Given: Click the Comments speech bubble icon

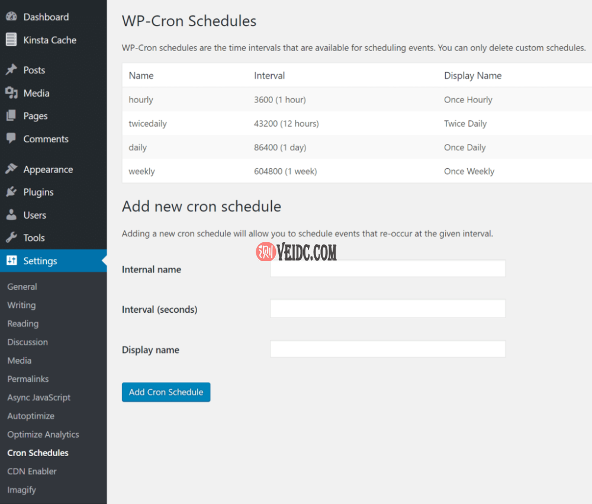Looking at the screenshot, I should point(11,139).
